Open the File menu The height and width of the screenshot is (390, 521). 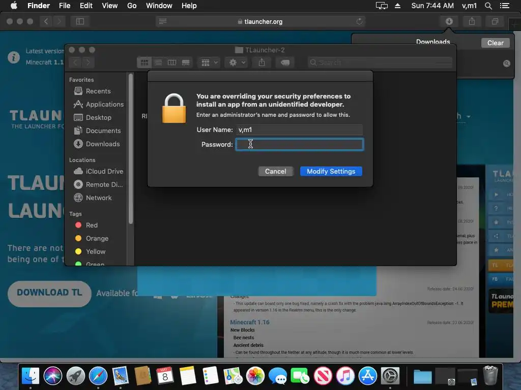tap(65, 6)
